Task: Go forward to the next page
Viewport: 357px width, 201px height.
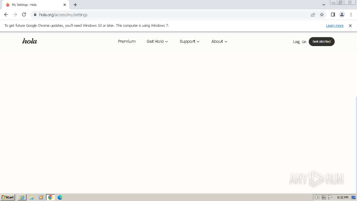Action: click(x=15, y=15)
